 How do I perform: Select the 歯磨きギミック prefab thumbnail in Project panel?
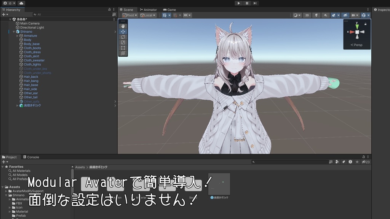pos(220,184)
